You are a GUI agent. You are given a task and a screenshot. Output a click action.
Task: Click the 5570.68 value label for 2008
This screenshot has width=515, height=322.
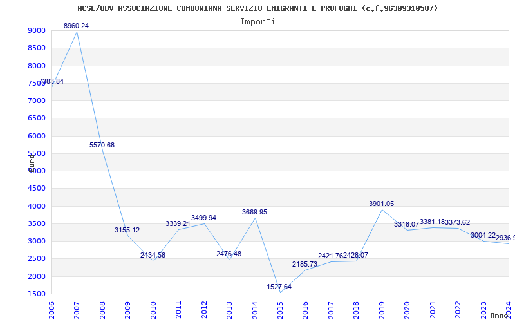(102, 146)
